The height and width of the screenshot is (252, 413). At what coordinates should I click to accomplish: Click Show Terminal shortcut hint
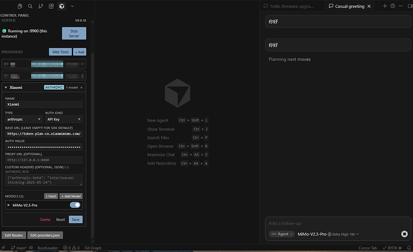pos(178,129)
